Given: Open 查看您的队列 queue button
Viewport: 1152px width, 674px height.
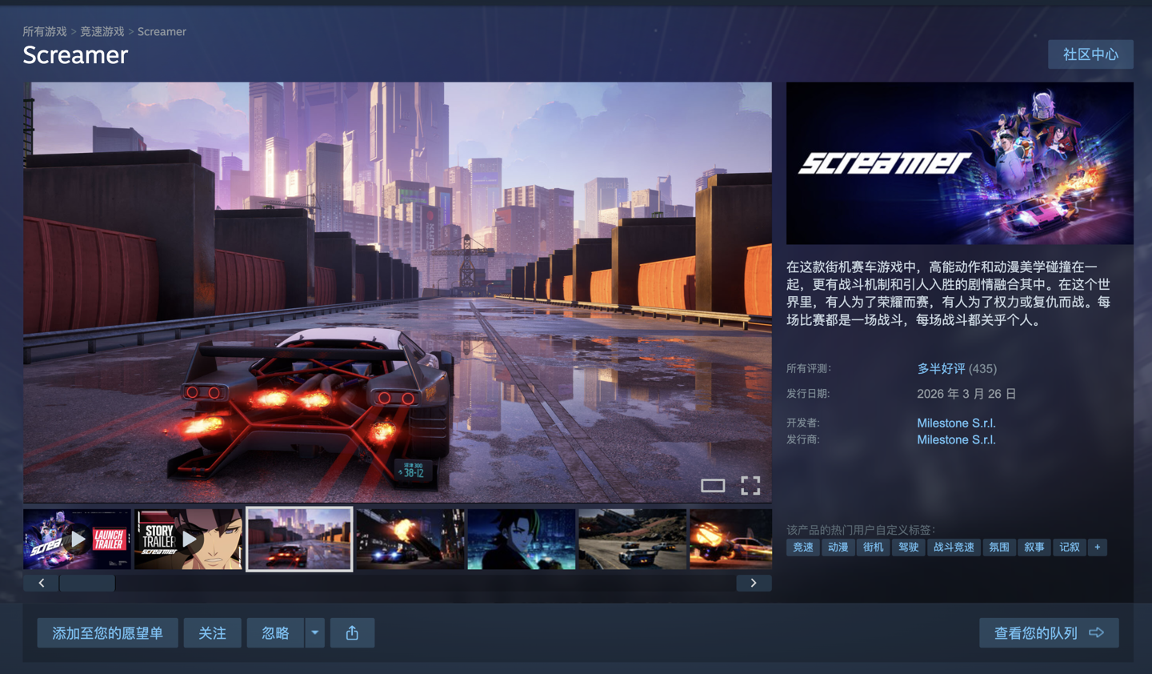Looking at the screenshot, I should pyautogui.click(x=1048, y=633).
